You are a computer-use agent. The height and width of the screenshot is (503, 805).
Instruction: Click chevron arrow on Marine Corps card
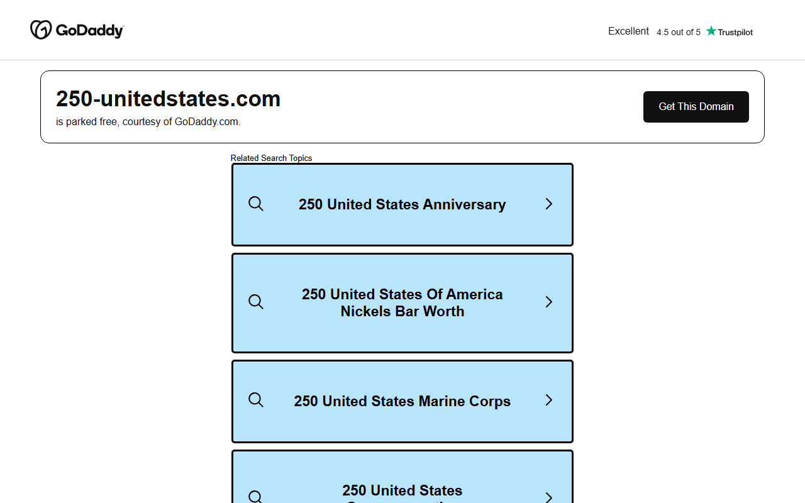tap(548, 400)
